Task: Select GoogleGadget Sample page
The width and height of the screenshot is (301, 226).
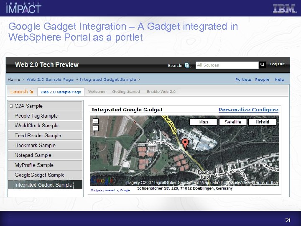Action: tap(45, 175)
